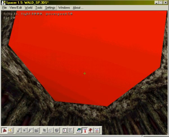The height and width of the screenshot is (137, 169).
Task: Select the sun light icon
Action: pos(24,130)
